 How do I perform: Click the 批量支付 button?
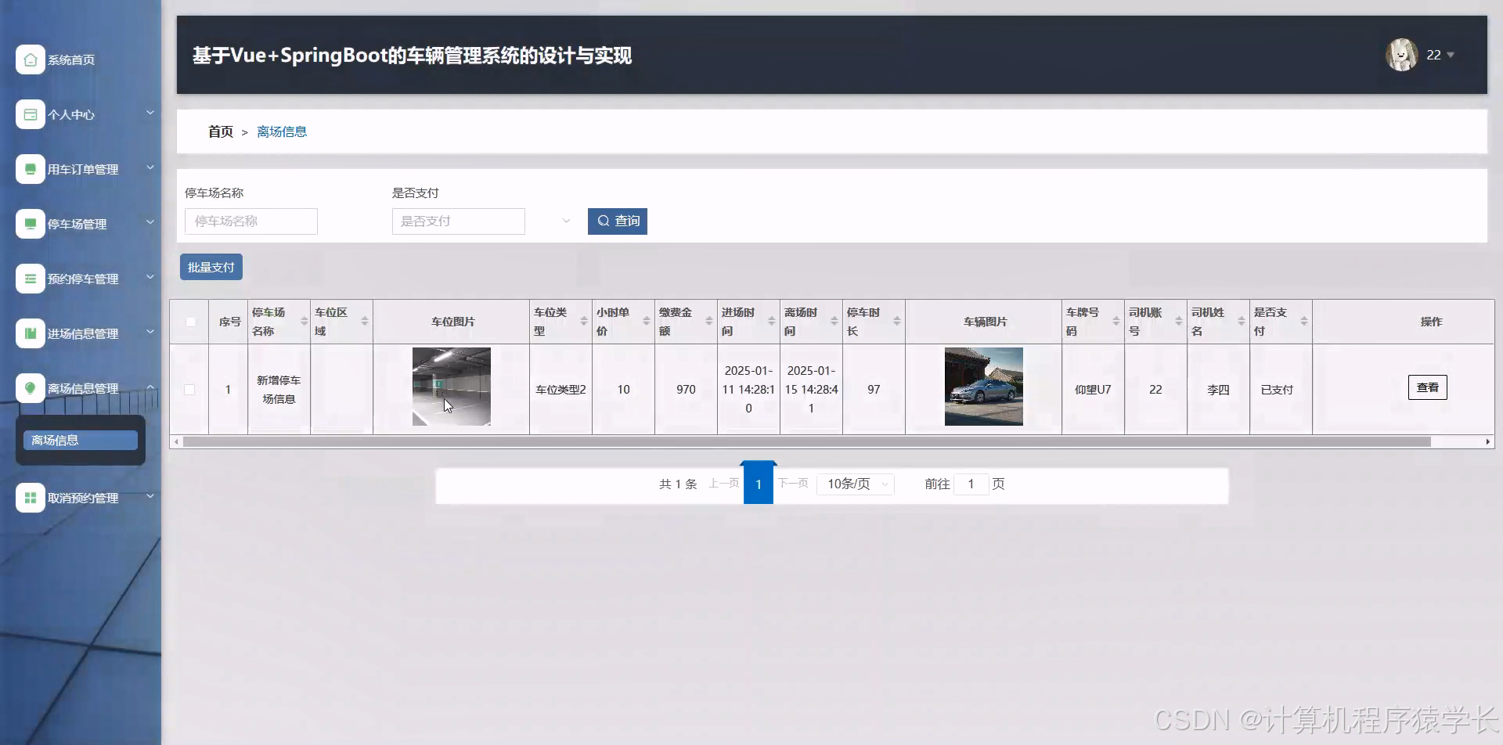click(210, 266)
